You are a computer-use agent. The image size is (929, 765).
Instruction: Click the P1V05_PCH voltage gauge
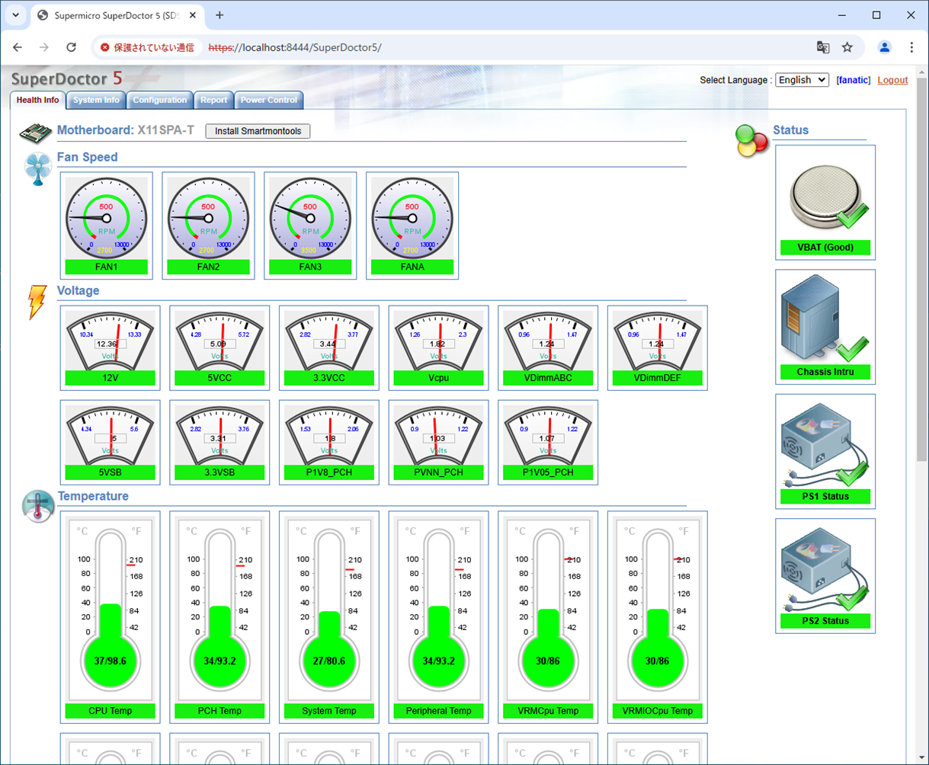(548, 442)
